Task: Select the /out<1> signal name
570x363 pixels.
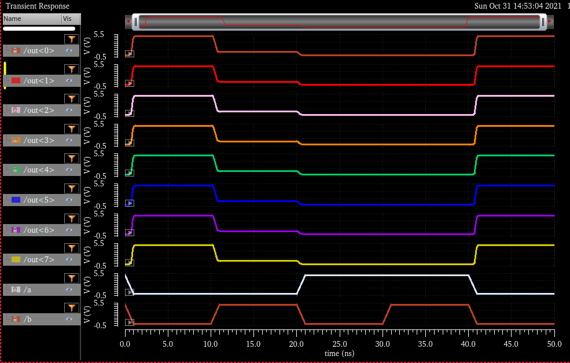Action: (x=39, y=80)
